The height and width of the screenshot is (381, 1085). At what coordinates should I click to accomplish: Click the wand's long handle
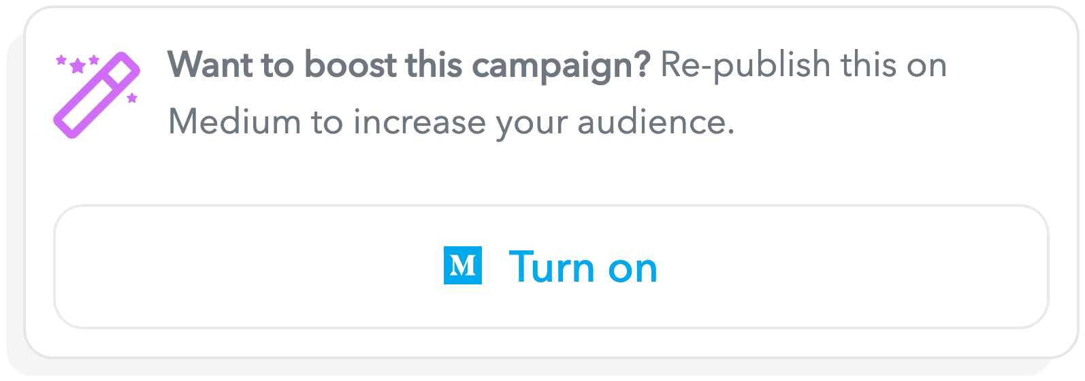84,108
